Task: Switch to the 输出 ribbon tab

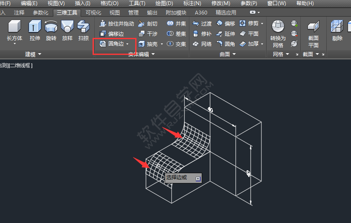Action: click(152, 12)
